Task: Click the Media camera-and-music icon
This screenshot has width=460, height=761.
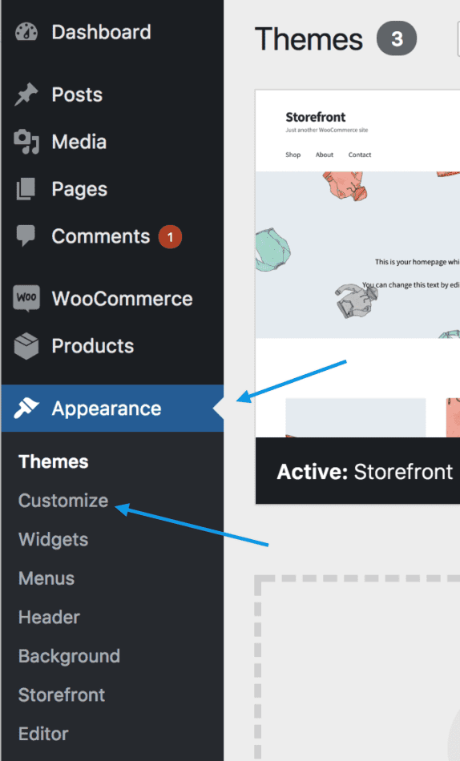Action: 26,142
